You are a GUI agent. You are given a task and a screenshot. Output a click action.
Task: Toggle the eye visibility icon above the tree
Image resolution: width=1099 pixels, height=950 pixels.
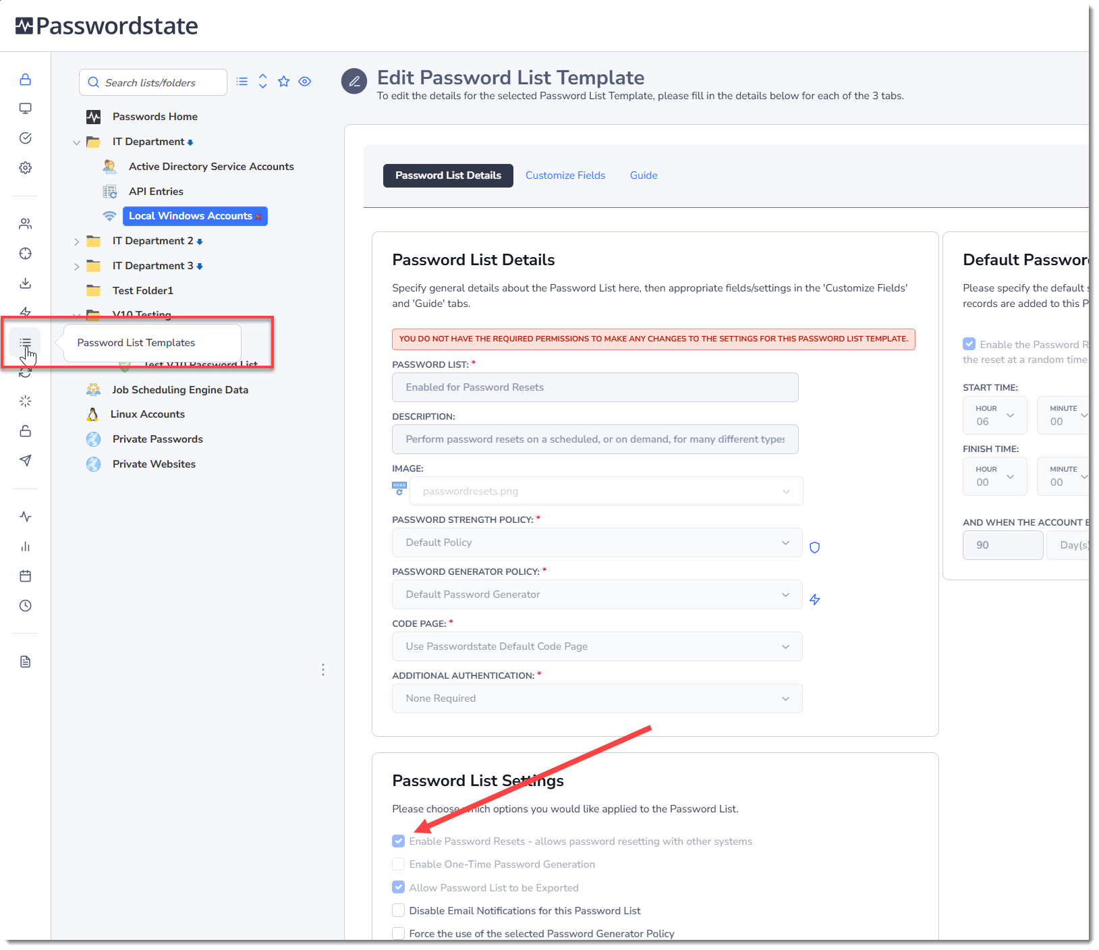[305, 82]
